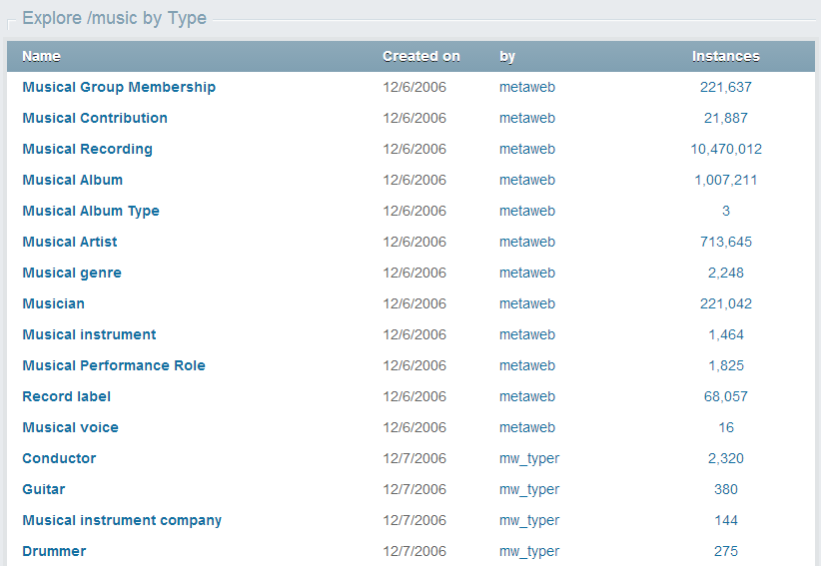Open the Musical instrument company link
This screenshot has width=821, height=566.
[122, 520]
